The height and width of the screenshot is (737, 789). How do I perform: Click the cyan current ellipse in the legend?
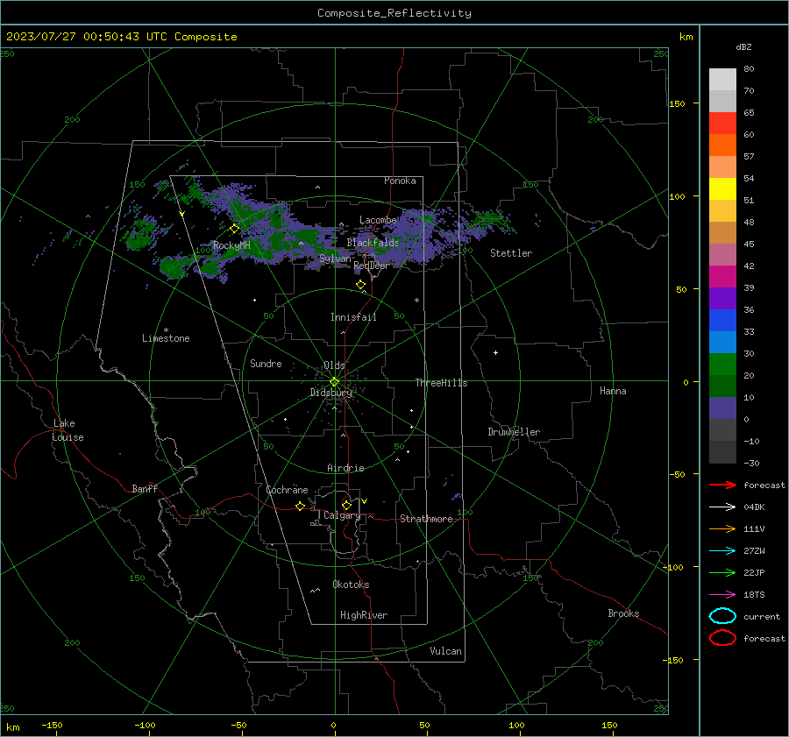722,616
